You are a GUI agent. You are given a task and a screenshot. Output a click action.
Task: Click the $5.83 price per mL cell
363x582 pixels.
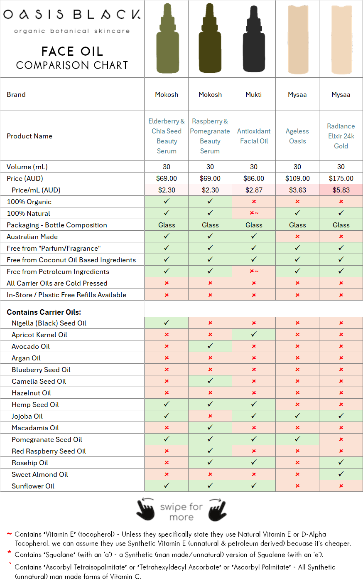coord(341,190)
